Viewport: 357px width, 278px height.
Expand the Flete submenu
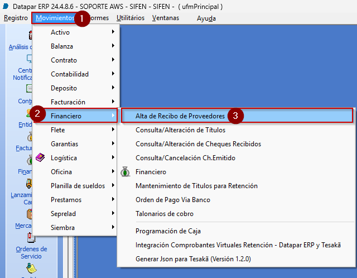[x=76, y=130]
